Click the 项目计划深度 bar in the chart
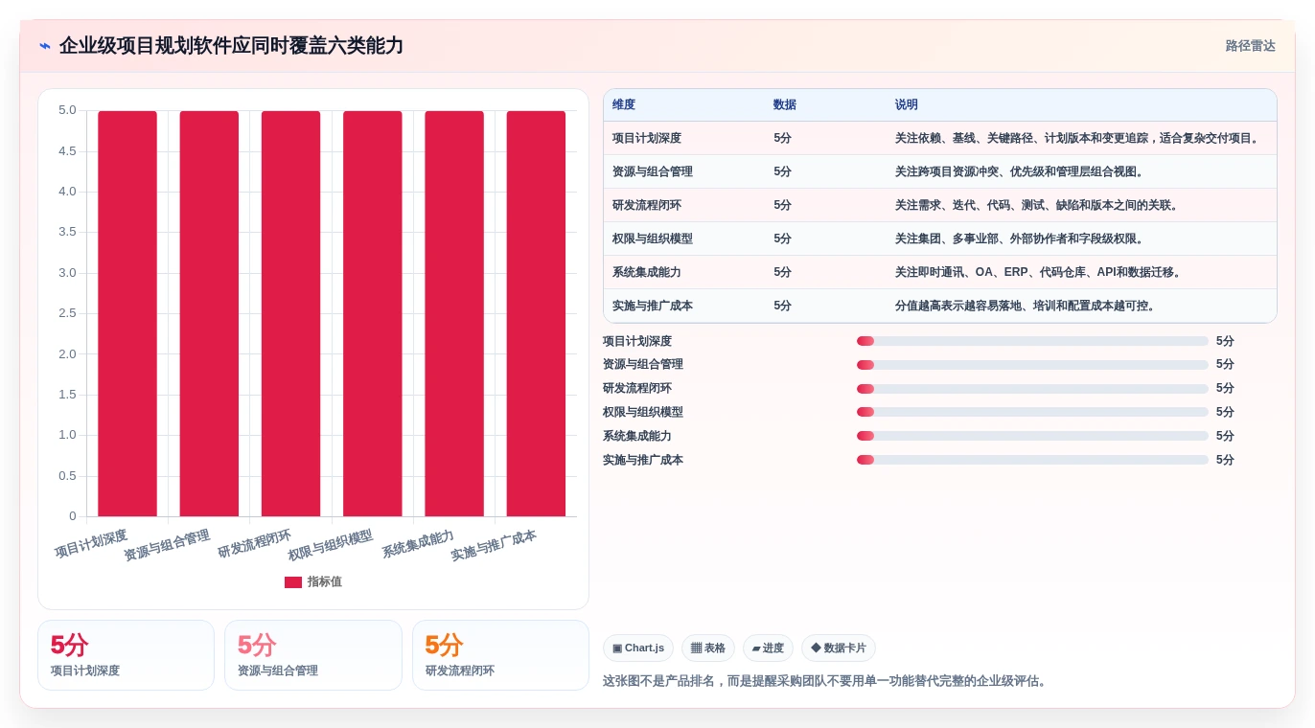Image resolution: width=1315 pixels, height=728 pixels. pyautogui.click(x=127, y=313)
